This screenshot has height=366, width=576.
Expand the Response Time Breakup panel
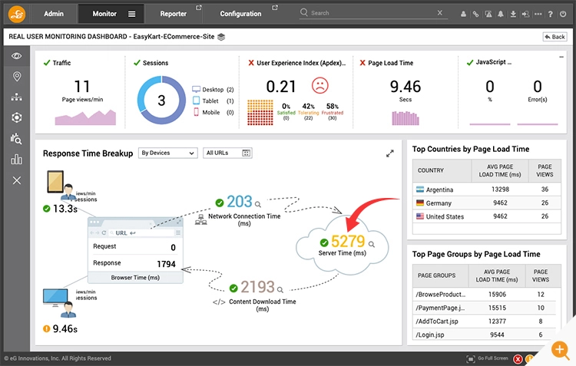[389, 153]
